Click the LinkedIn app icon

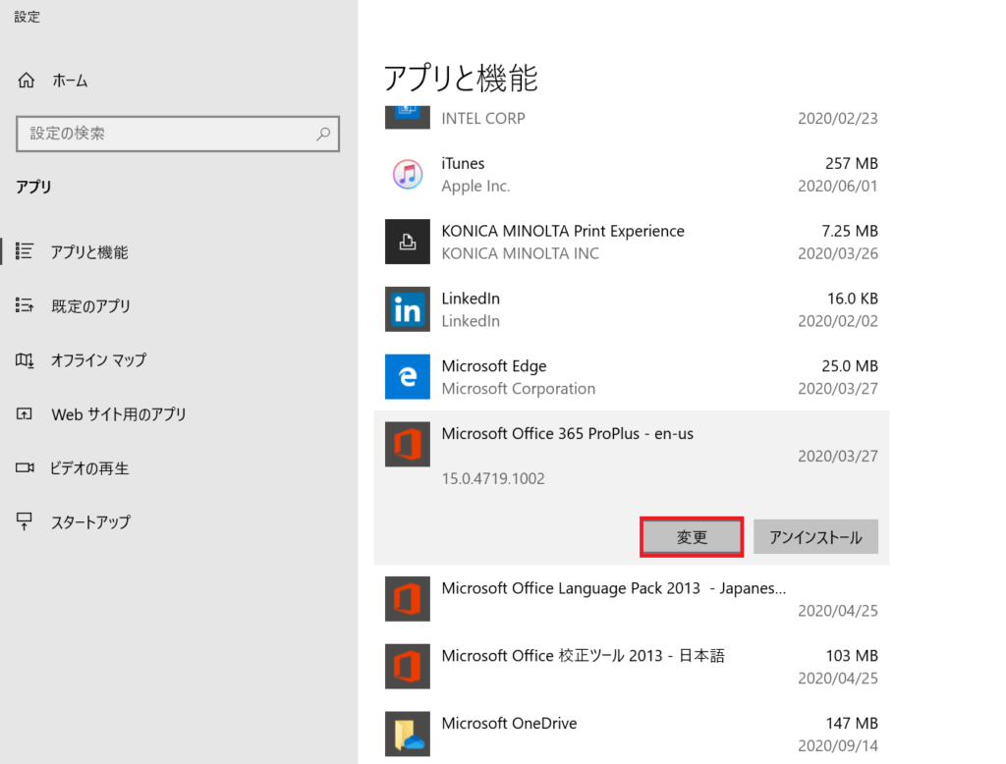point(408,309)
